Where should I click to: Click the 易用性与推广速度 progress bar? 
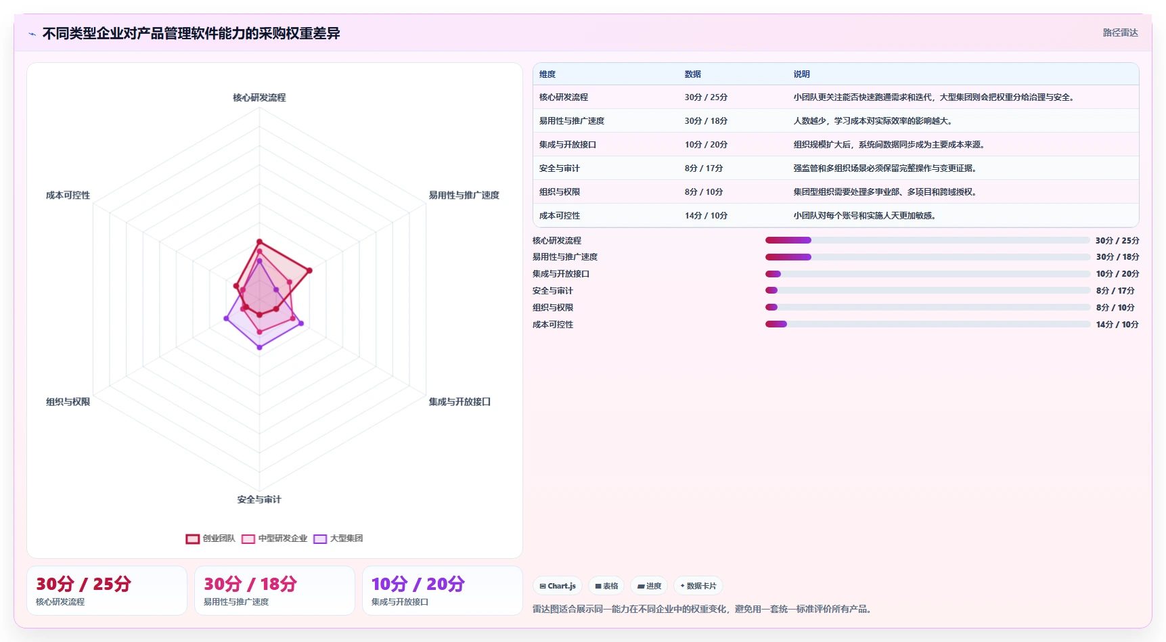tap(928, 257)
